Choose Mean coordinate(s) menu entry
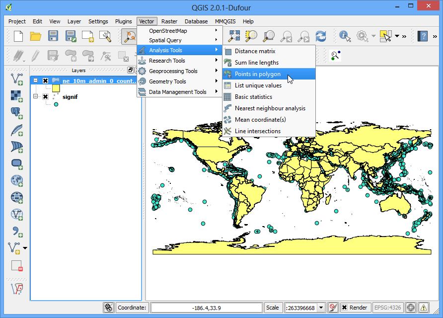This screenshot has height=318, width=443. point(269,120)
